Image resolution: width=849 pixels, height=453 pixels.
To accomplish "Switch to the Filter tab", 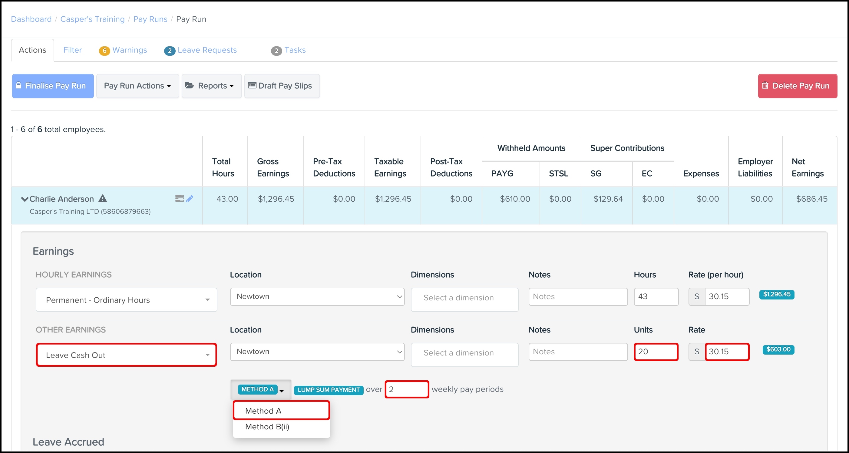I will coord(72,50).
